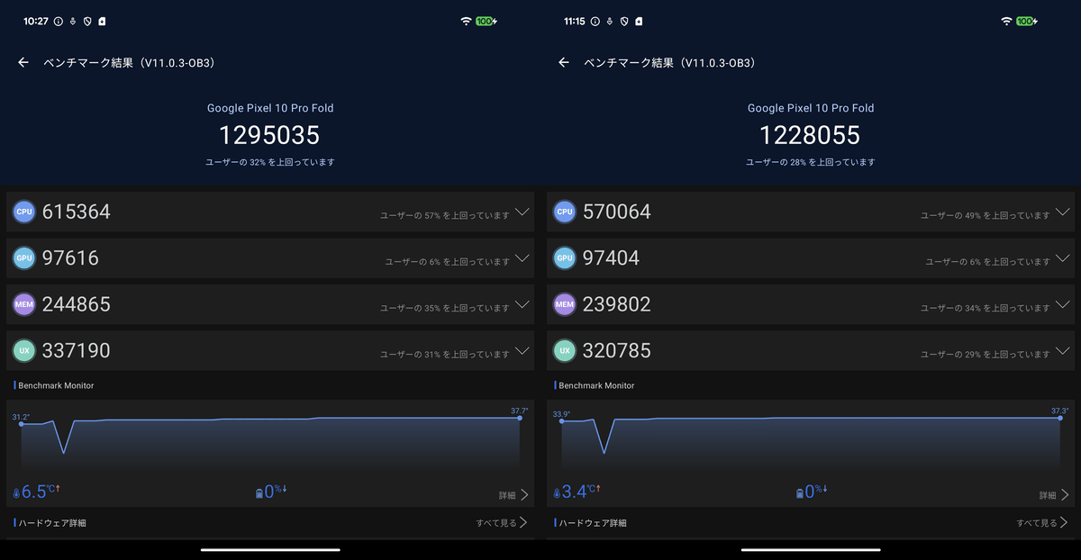Tap the thermometer icon next to 6.5°C
Screen dimensions: 1081x560
click(16, 493)
